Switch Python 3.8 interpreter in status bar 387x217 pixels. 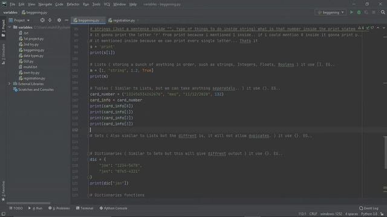[369, 214]
